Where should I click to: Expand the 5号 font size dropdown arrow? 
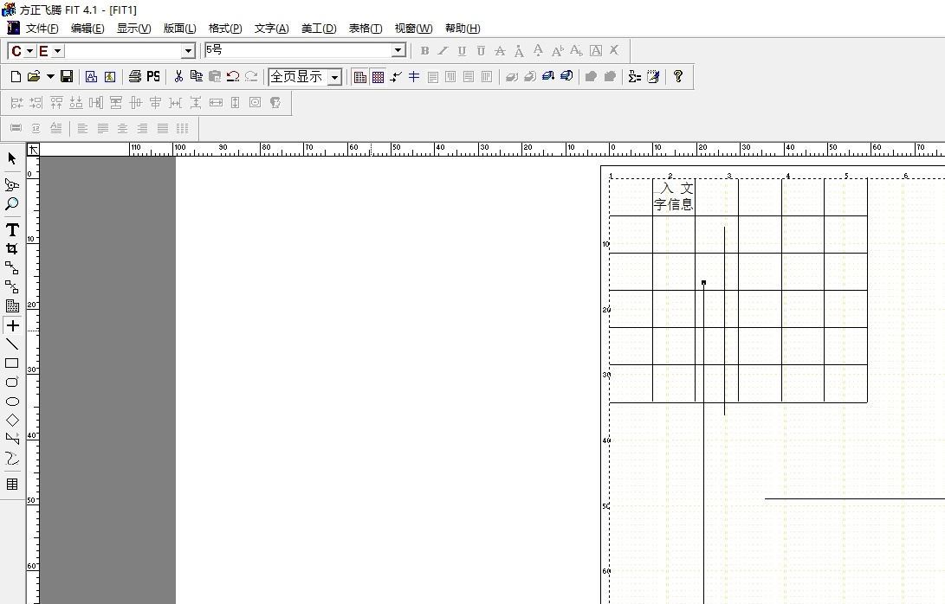(398, 50)
